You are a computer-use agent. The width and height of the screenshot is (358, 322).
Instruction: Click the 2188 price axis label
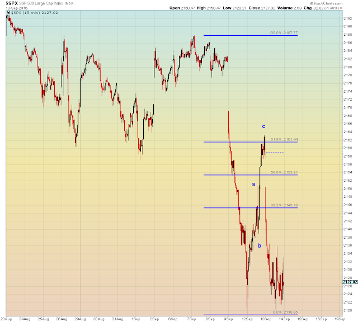[348, 35]
